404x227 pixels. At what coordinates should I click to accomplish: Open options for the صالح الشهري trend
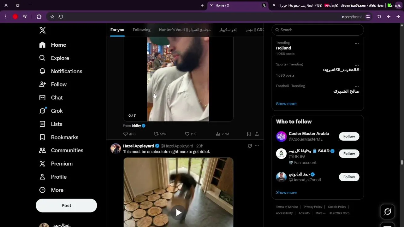coord(357,86)
